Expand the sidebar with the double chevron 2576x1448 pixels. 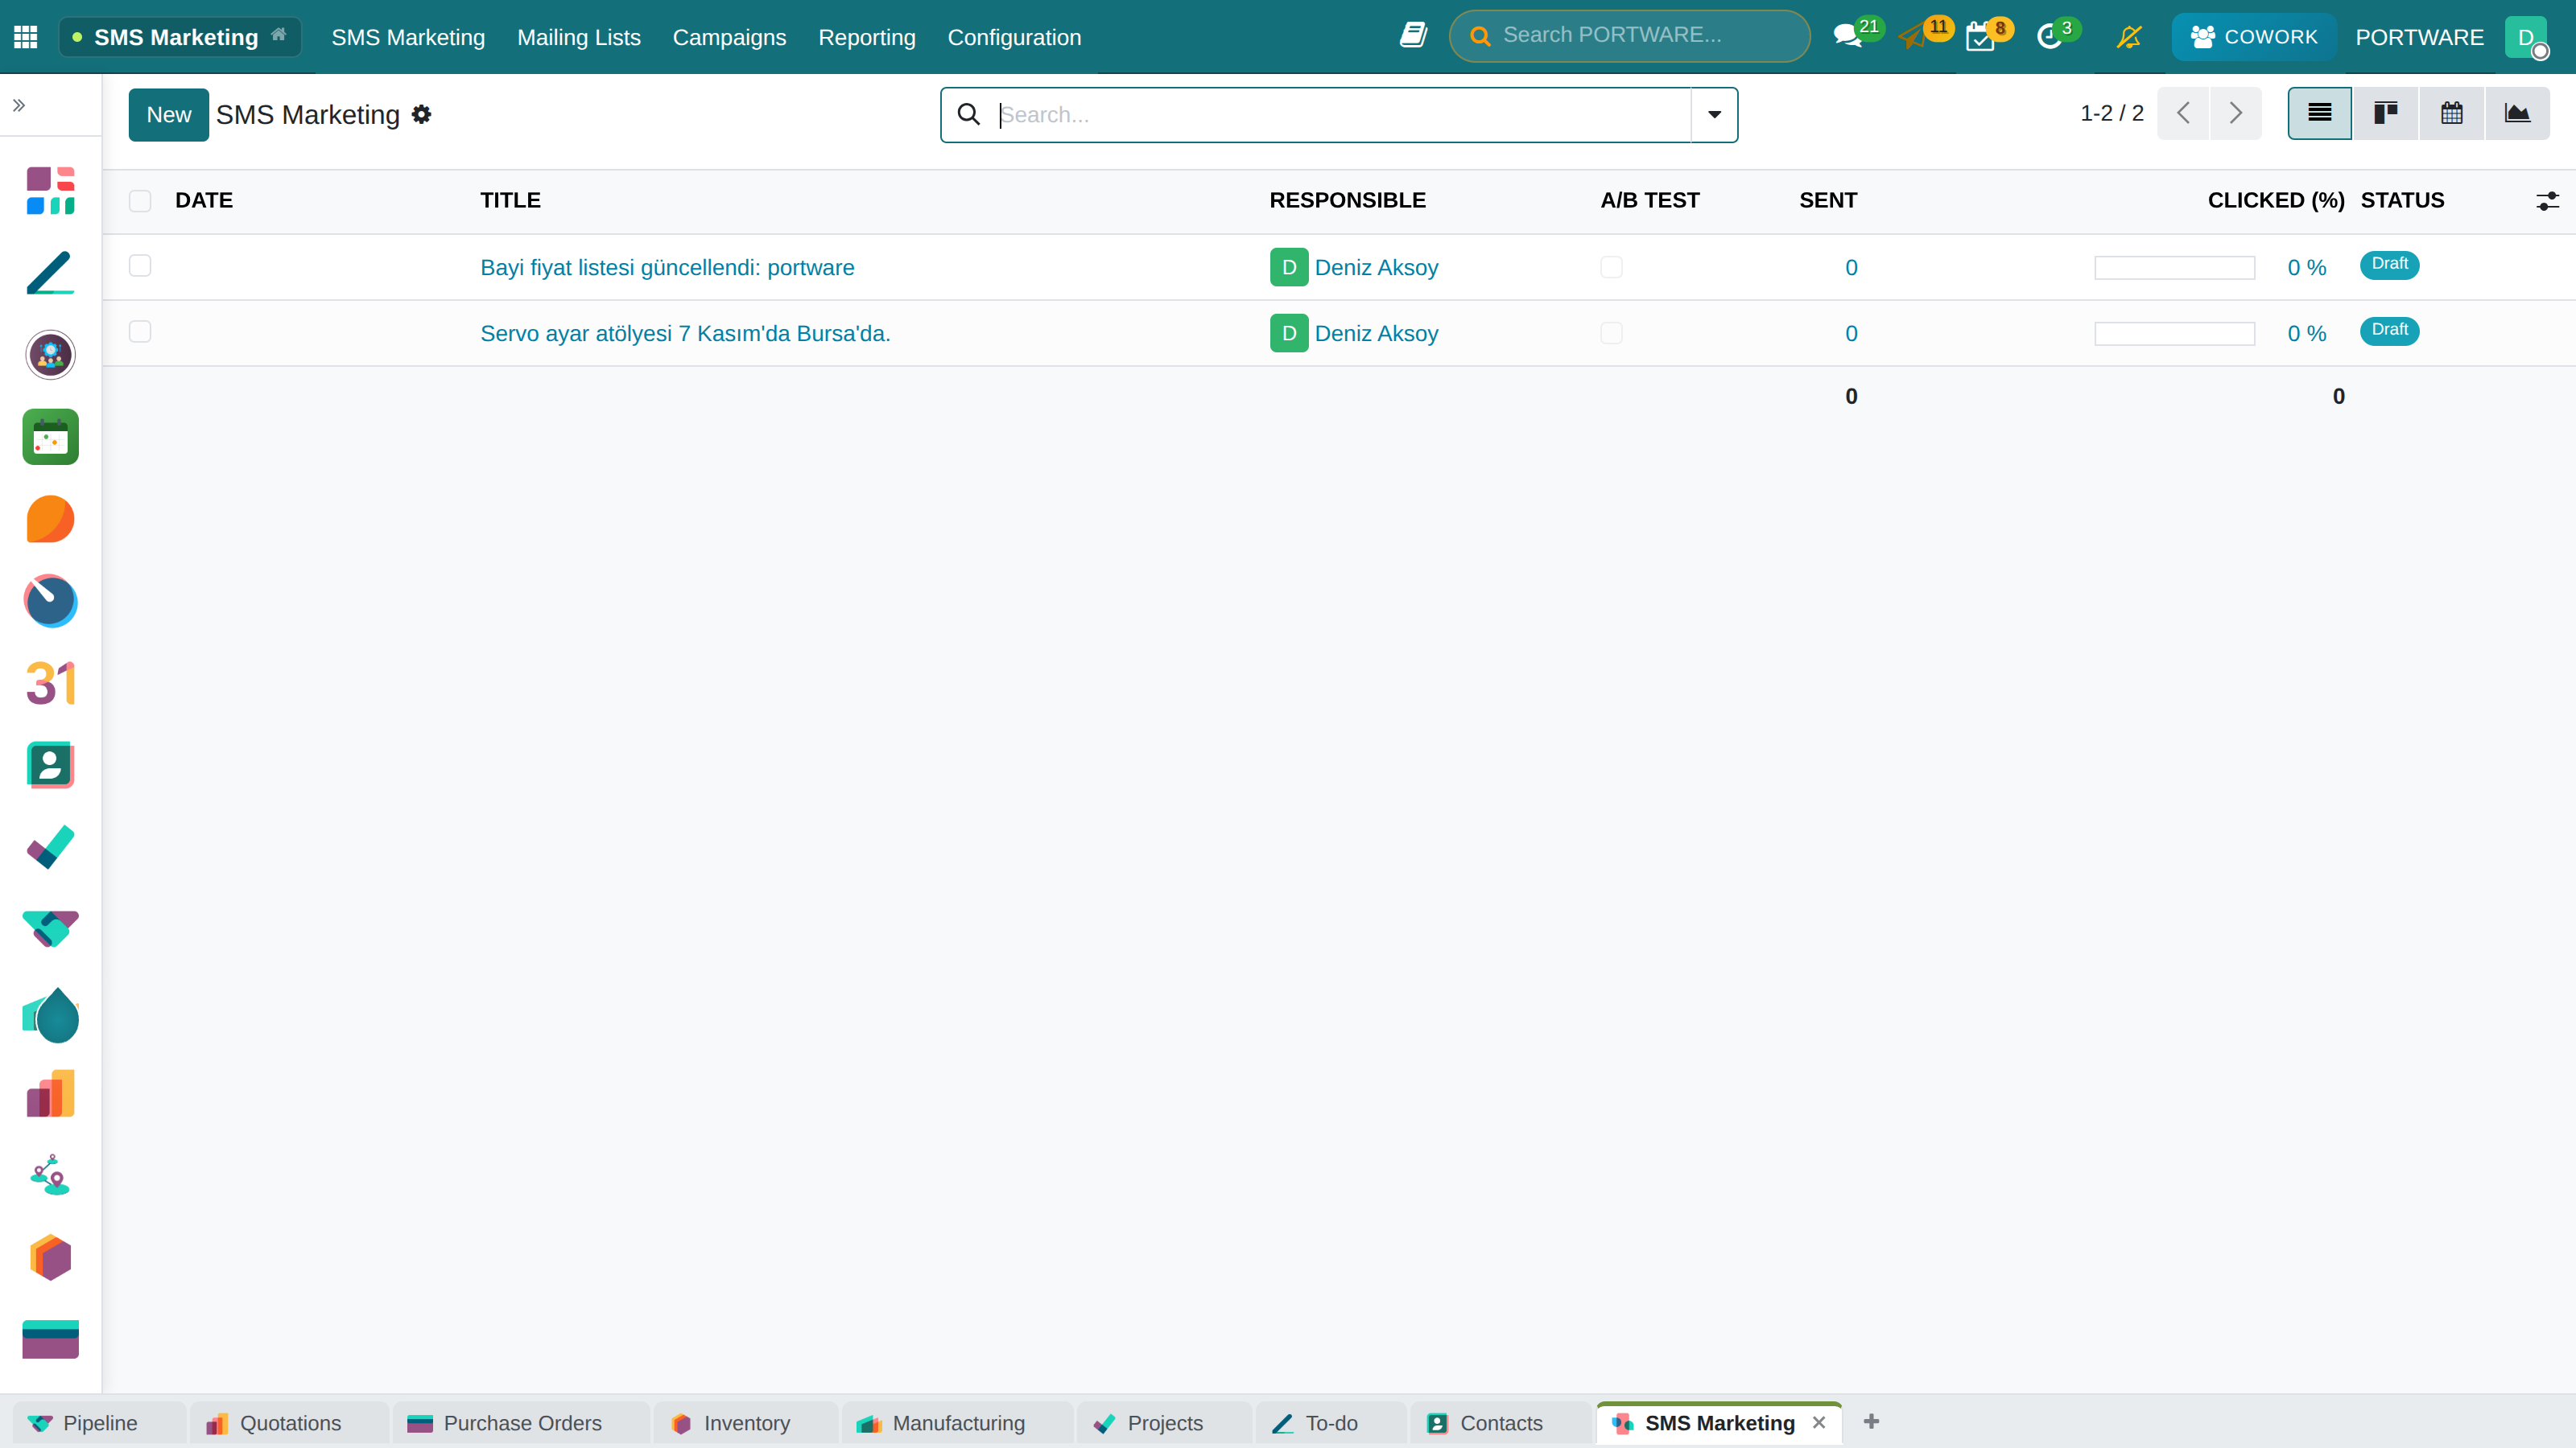coord(19,105)
